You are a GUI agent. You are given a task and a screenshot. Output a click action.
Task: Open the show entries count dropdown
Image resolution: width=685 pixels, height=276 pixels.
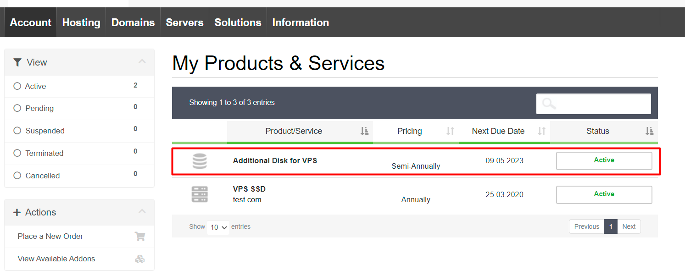[x=218, y=227]
